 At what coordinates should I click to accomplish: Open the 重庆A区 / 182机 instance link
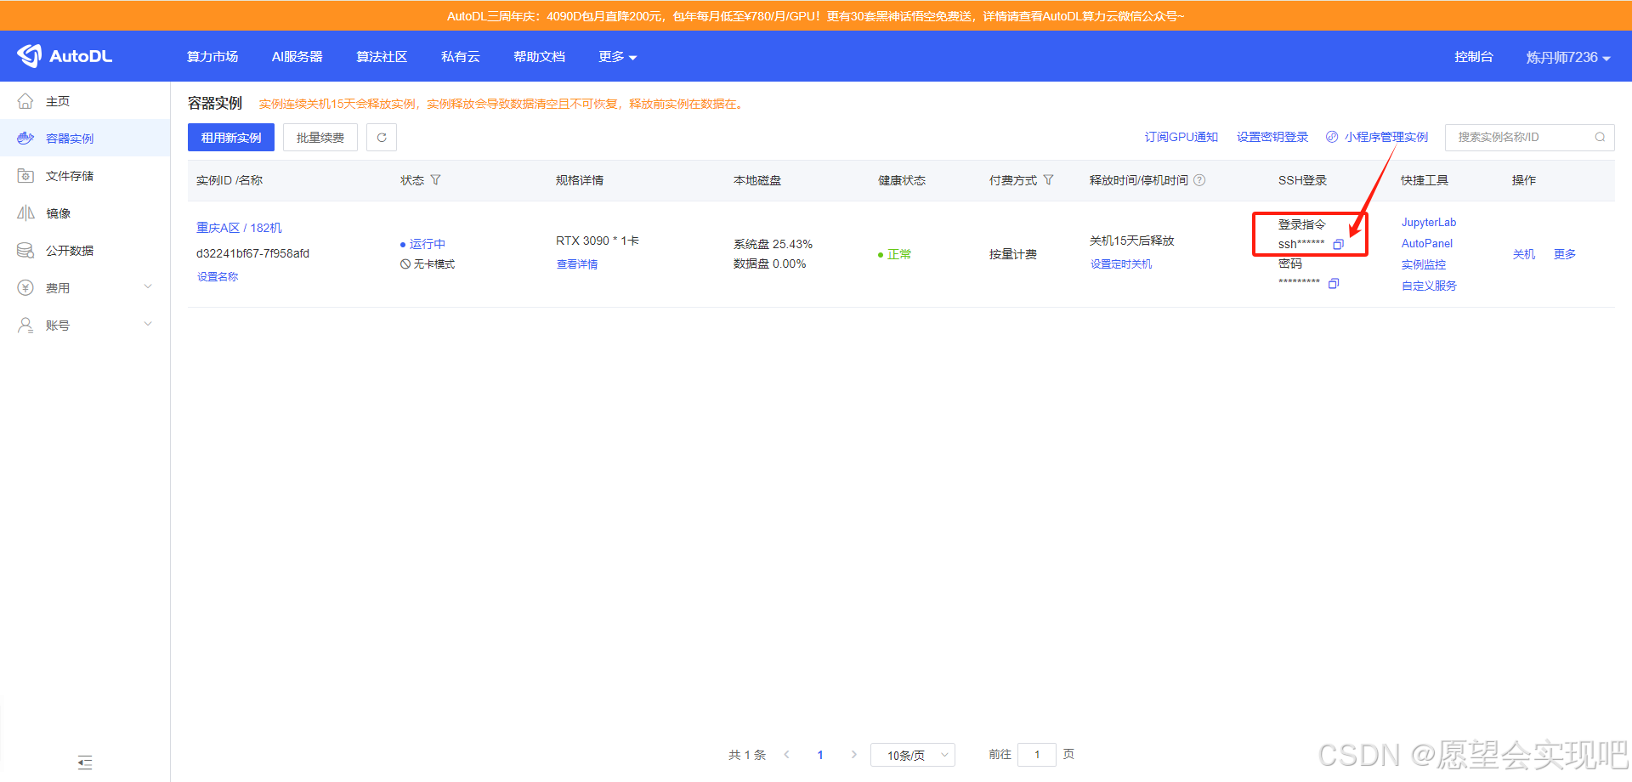tap(239, 228)
